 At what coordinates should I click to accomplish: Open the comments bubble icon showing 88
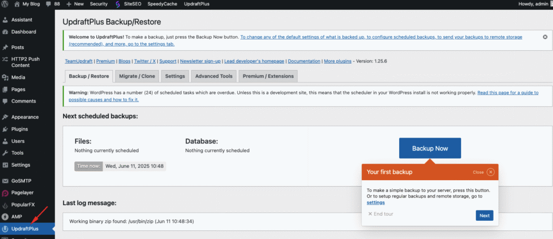49,4
